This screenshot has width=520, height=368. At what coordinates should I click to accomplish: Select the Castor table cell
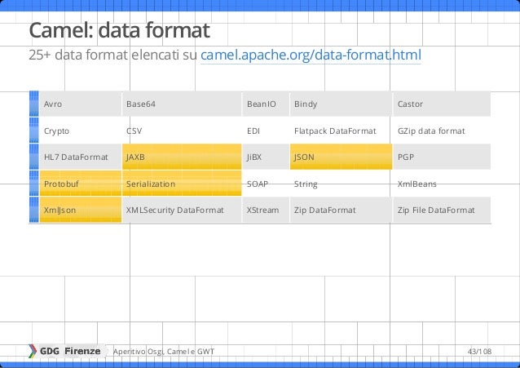pyautogui.click(x=442, y=104)
